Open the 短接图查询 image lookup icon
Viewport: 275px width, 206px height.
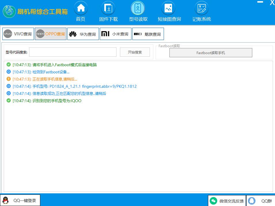(168, 8)
